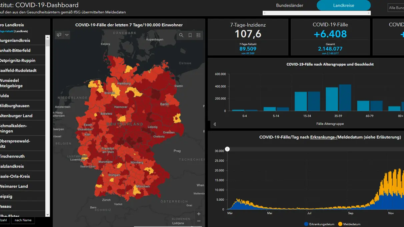Collapse the age group chart left arrow
404x227 pixels.
pos(214,124)
